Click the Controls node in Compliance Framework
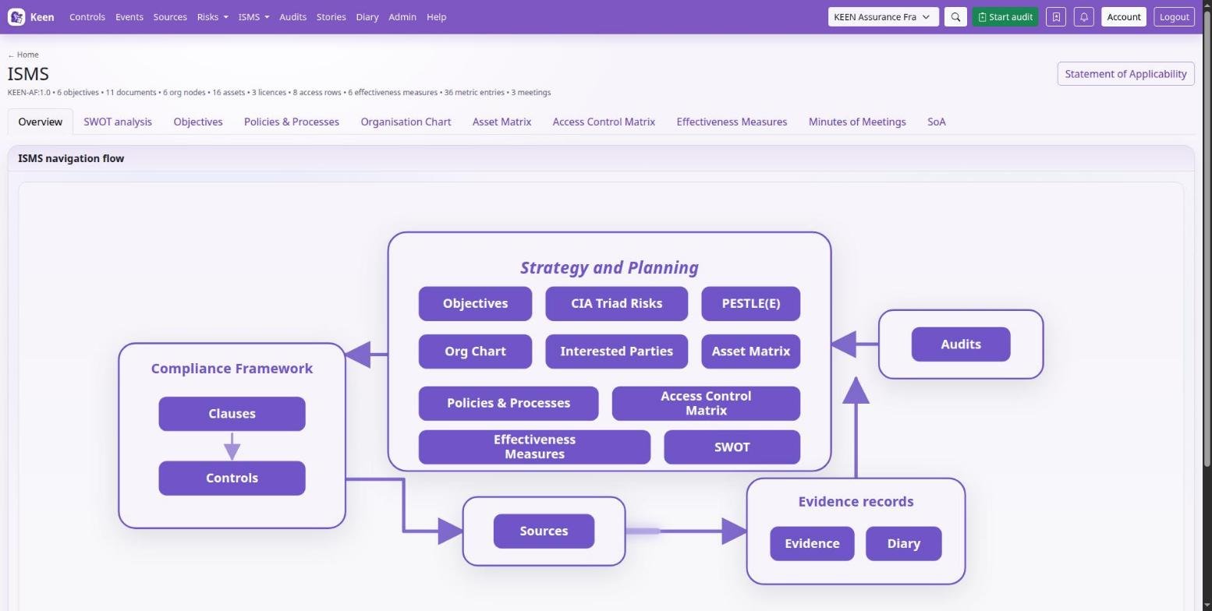The height and width of the screenshot is (611, 1212). [232, 479]
